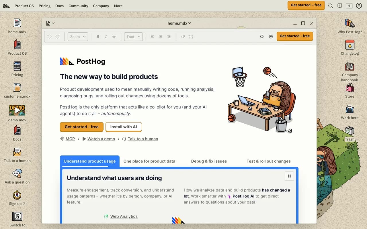Click the open windows counter showing 1

[349, 6]
